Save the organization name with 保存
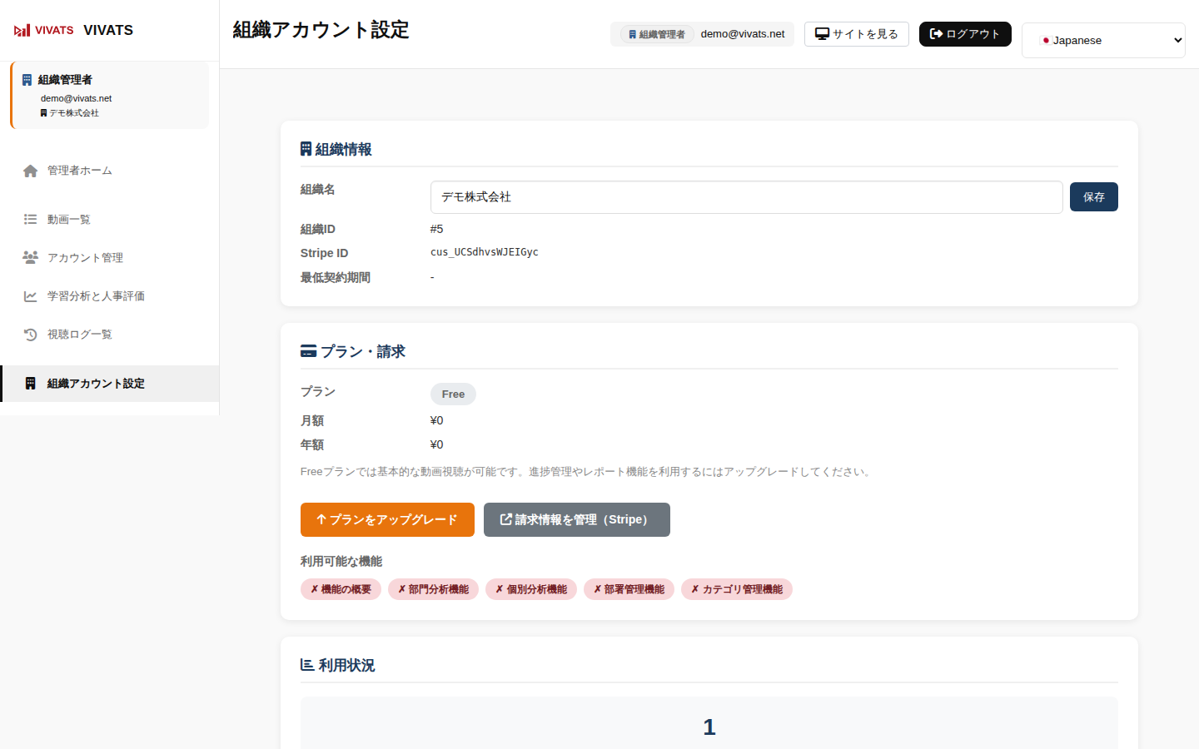This screenshot has height=749, width=1199. click(x=1093, y=197)
